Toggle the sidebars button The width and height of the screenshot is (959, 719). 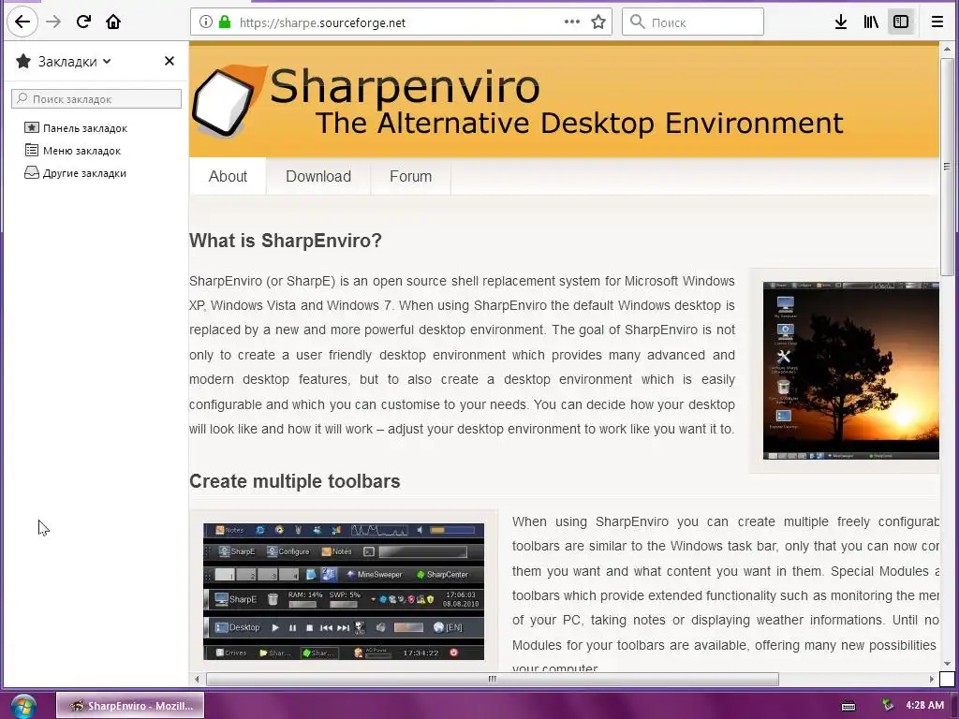pyautogui.click(x=901, y=22)
